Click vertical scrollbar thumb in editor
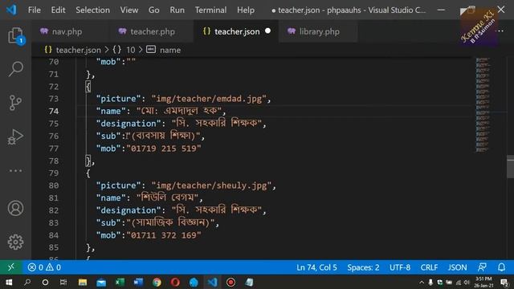This screenshot has height=289, width=514. coord(510,166)
